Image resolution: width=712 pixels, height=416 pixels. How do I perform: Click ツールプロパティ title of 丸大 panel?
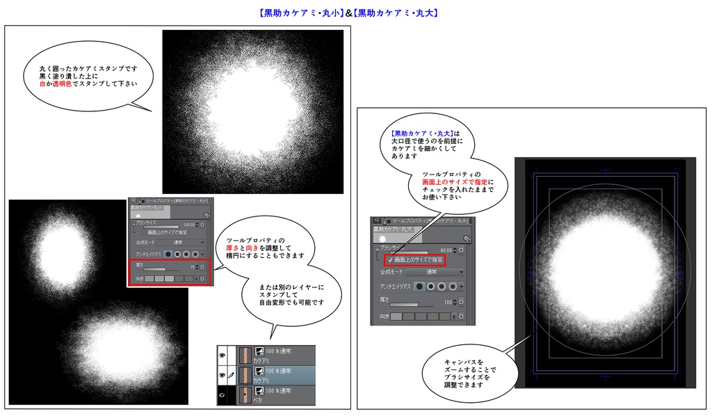(x=430, y=221)
